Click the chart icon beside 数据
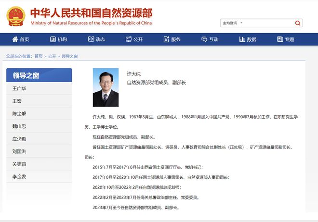The width and height of the screenshot is (318, 222). click(x=242, y=39)
